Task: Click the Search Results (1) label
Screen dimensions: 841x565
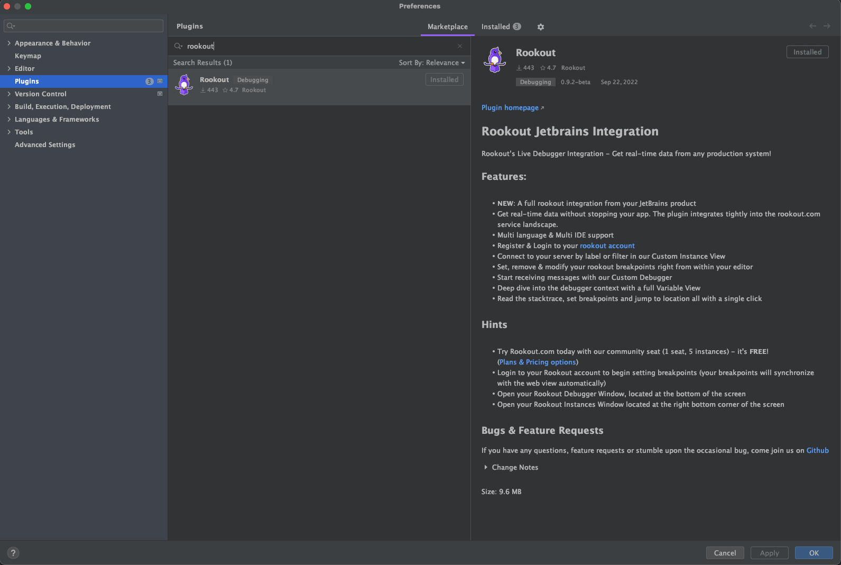Action: pyautogui.click(x=202, y=62)
